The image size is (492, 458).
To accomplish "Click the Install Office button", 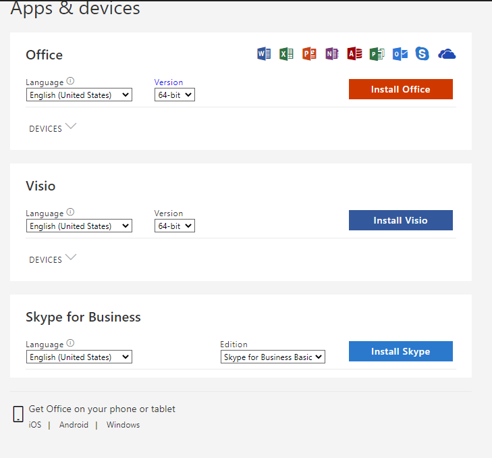I will click(x=401, y=89).
